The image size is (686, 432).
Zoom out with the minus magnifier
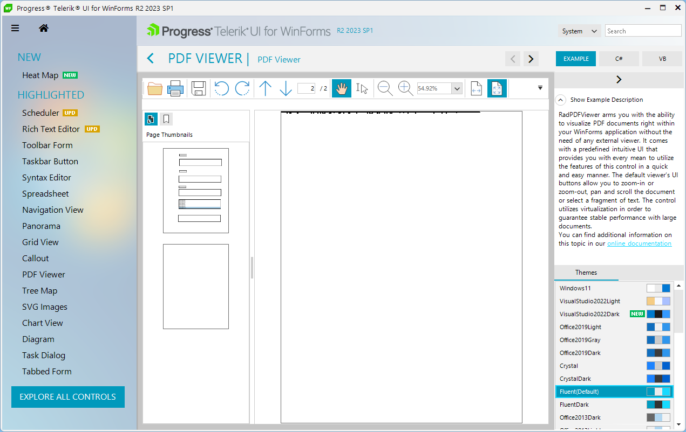tap(385, 88)
